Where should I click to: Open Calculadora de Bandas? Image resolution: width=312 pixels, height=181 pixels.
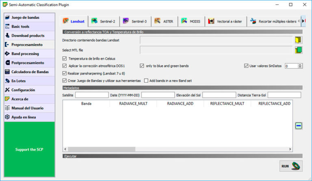(x=29, y=72)
